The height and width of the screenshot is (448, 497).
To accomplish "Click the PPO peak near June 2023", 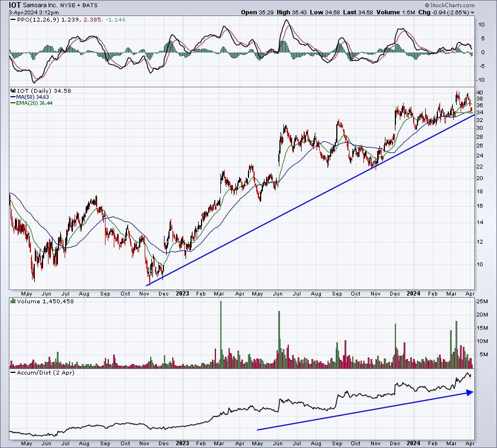I will pos(286,20).
